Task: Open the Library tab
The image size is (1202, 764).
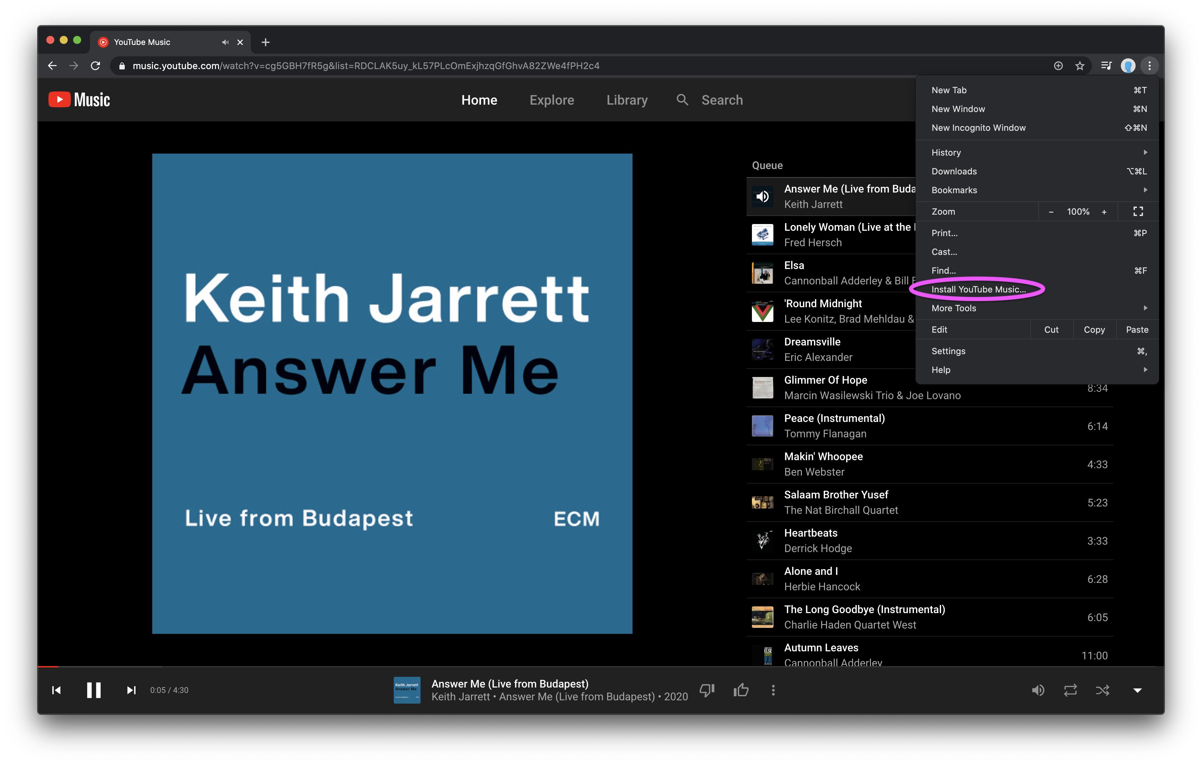Action: (627, 100)
